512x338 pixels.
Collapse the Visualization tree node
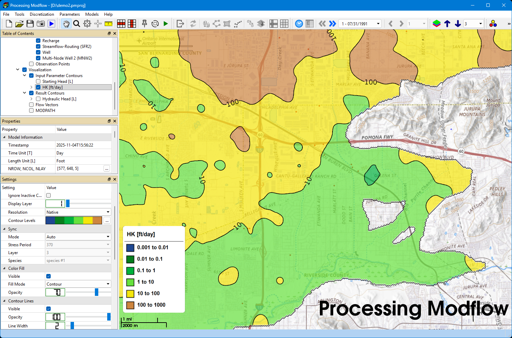18,70
